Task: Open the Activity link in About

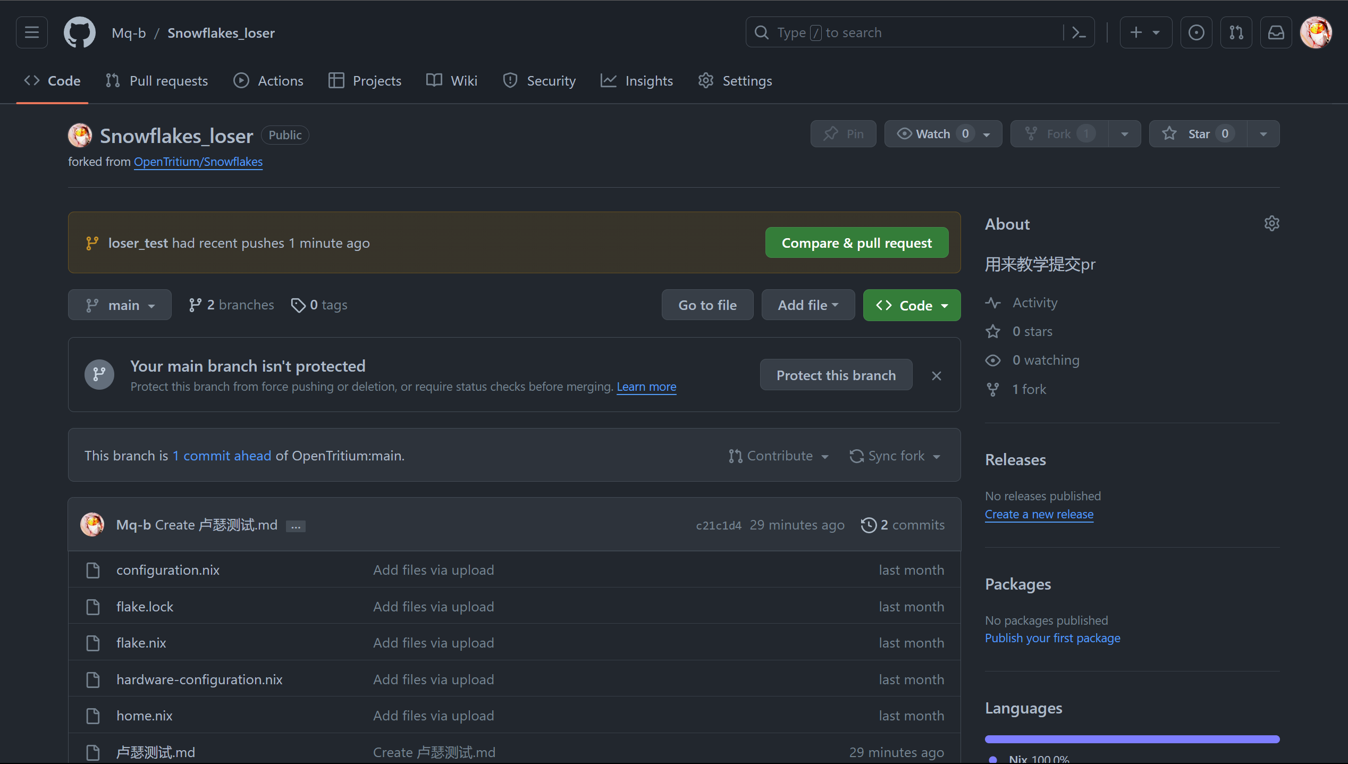Action: tap(1021, 303)
